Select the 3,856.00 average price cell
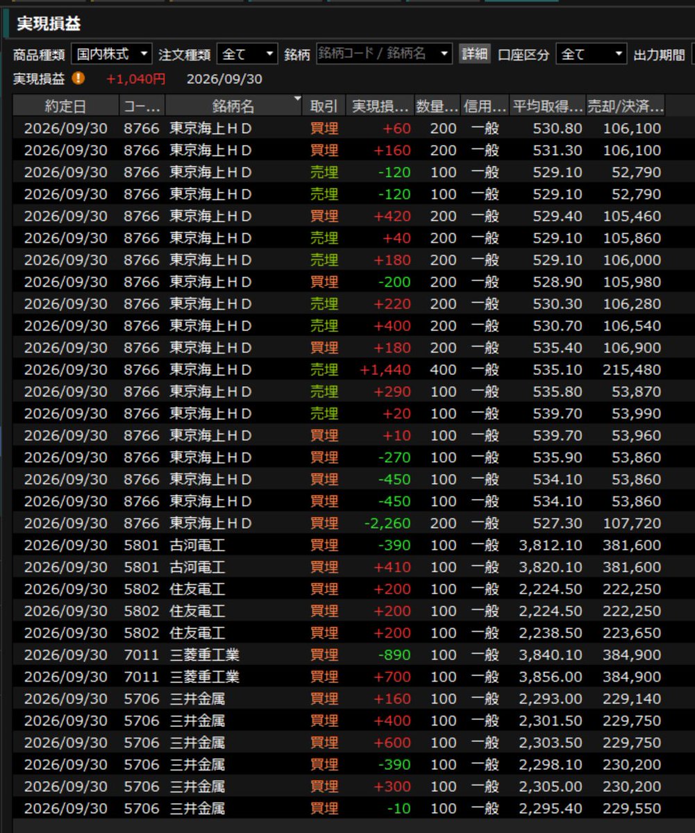 (x=551, y=677)
